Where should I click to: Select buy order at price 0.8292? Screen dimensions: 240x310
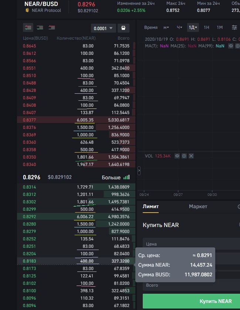tap(76, 217)
